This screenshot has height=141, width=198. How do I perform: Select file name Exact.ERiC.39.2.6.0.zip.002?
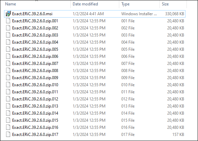[35, 28]
